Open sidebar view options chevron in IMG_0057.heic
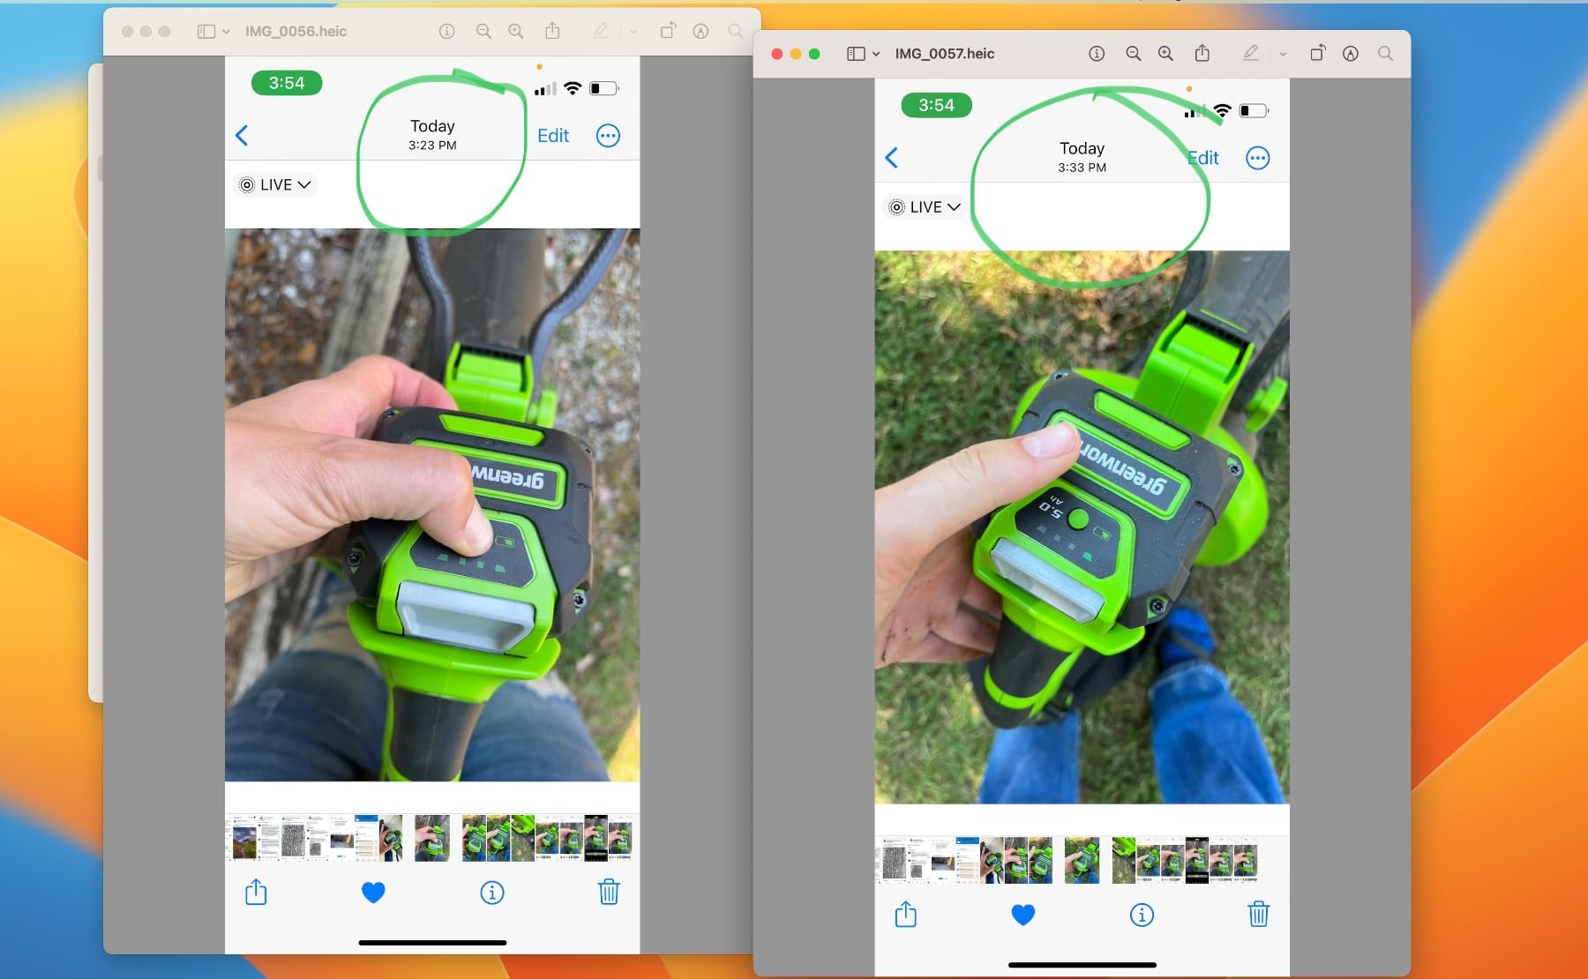This screenshot has width=1588, height=979. [x=876, y=54]
